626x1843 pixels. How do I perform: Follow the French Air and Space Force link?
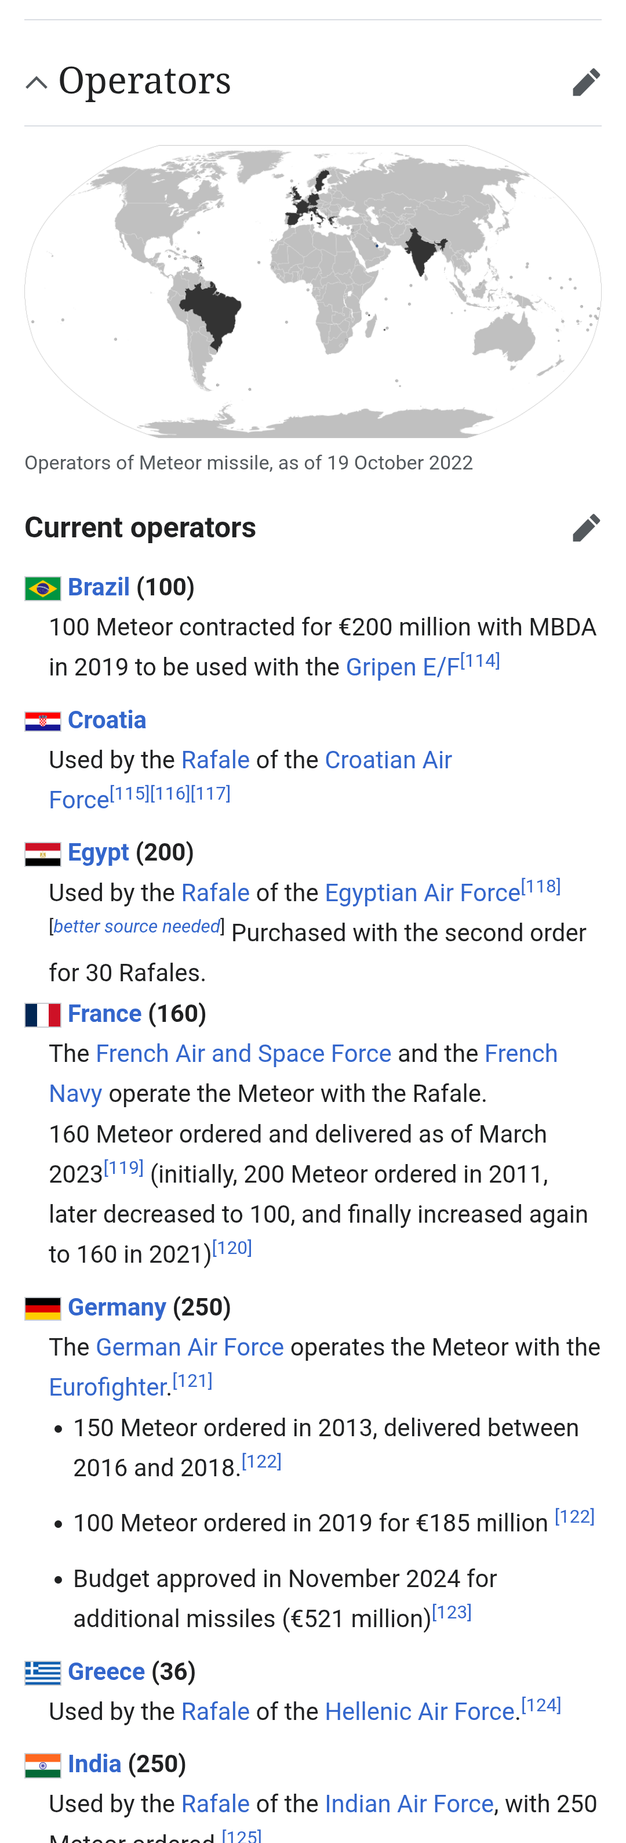pyautogui.click(x=243, y=1054)
